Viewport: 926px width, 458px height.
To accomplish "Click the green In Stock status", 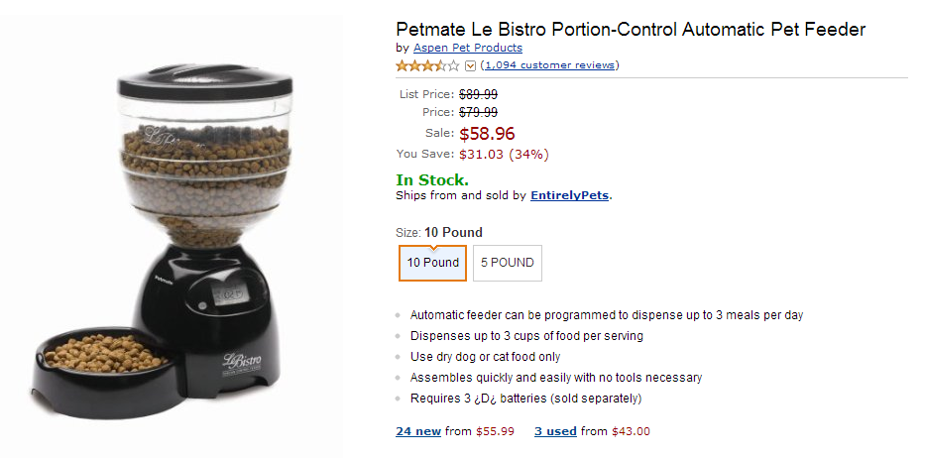I will tap(432, 179).
